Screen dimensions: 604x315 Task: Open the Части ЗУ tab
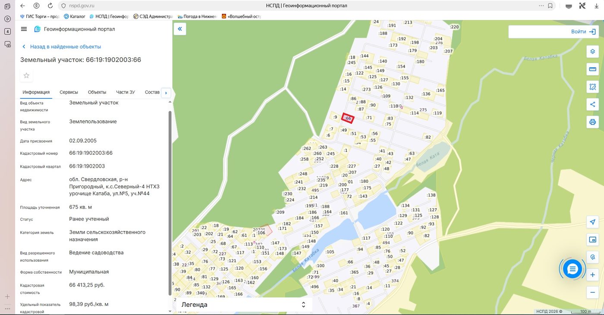(126, 92)
